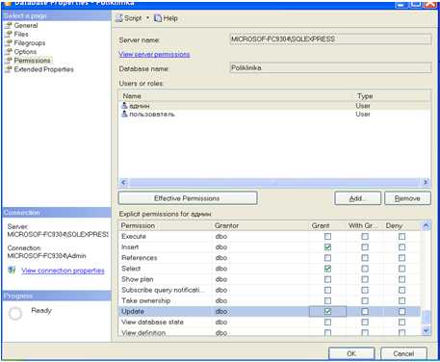This screenshot has width=440, height=362.
Task: Toggle Grant checkbox for References
Action: pyautogui.click(x=327, y=258)
